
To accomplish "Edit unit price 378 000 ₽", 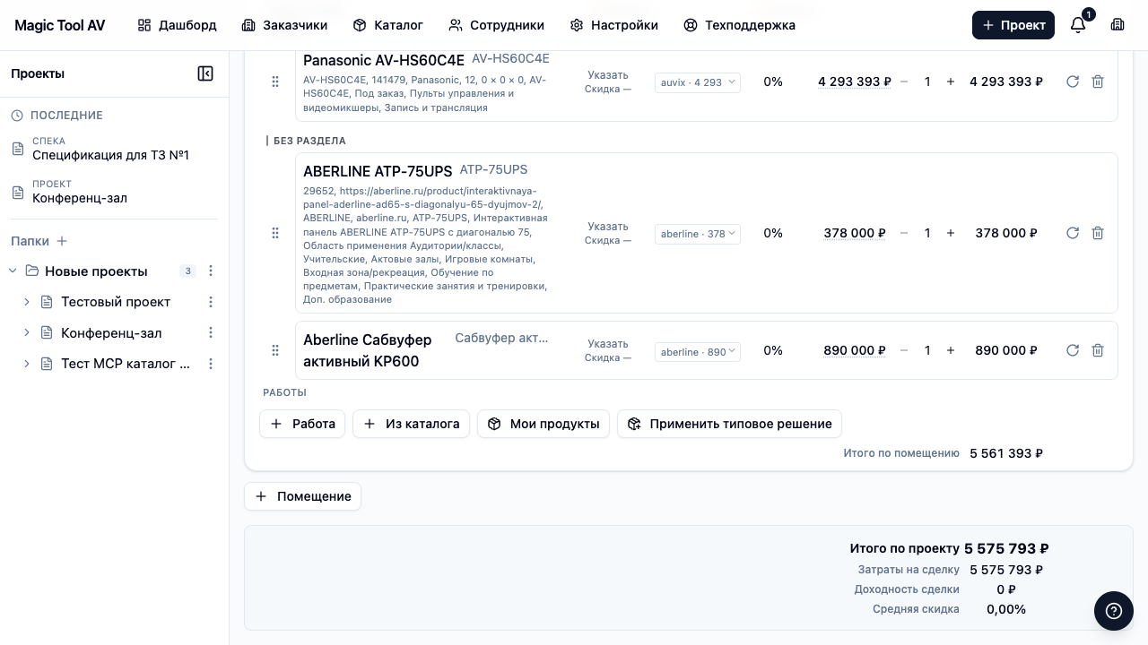I will pyautogui.click(x=855, y=233).
